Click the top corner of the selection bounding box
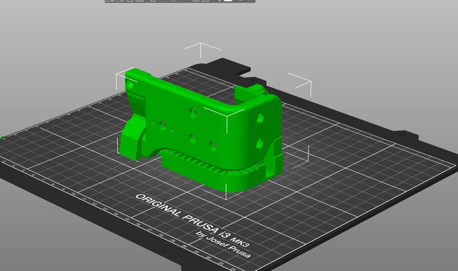458x271 pixels. tap(203, 45)
